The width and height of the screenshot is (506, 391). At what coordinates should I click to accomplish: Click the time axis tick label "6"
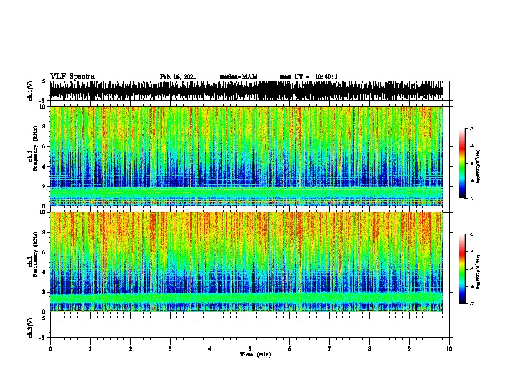tap(289, 349)
